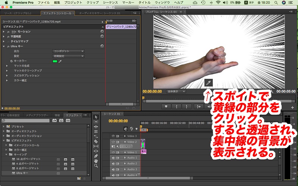This screenshot has width=298, height=186.
Task: Mute the Audio 1 track speaker
Action: (x=113, y=158)
